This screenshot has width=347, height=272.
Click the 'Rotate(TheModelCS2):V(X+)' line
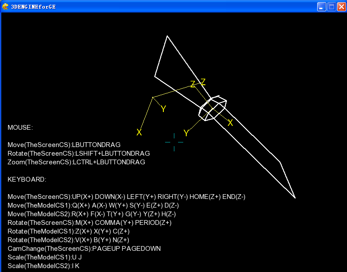click(68, 240)
